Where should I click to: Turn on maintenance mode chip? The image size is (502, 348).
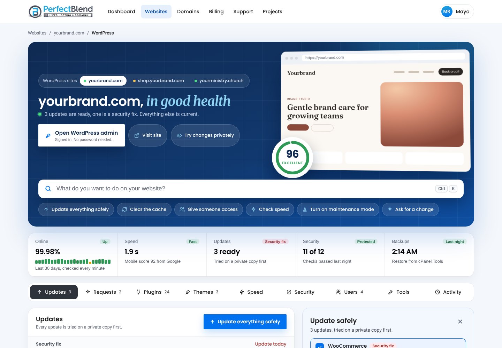pos(338,209)
